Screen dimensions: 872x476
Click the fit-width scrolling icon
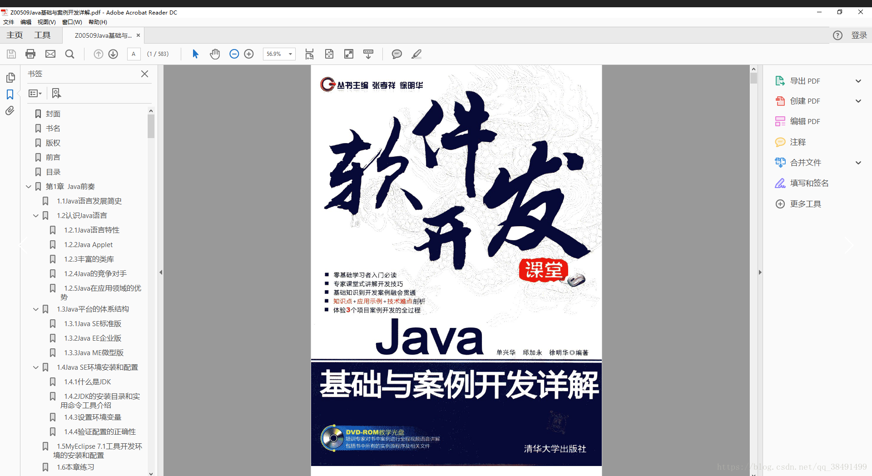point(309,54)
